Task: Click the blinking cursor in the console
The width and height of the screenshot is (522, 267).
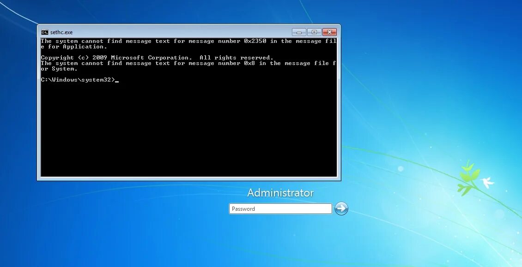Action: tap(117, 80)
